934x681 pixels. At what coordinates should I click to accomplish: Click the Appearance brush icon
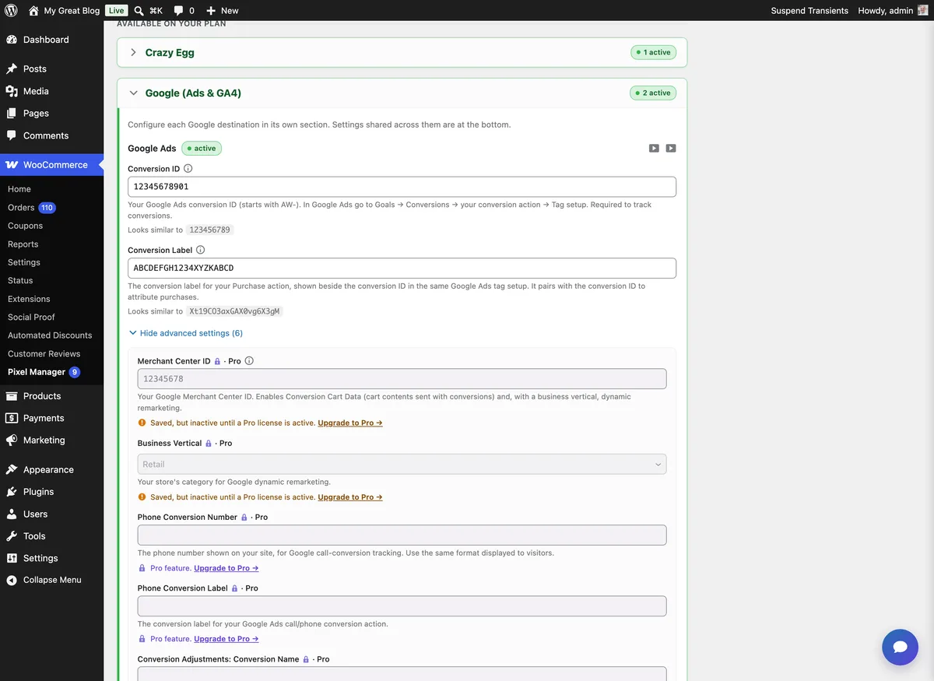[12, 469]
